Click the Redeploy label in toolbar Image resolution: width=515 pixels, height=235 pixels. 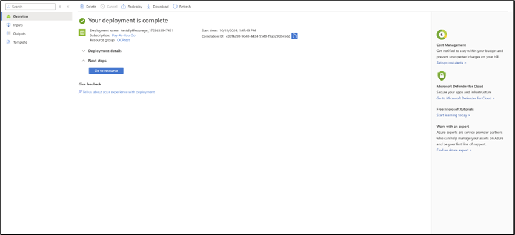135,7
